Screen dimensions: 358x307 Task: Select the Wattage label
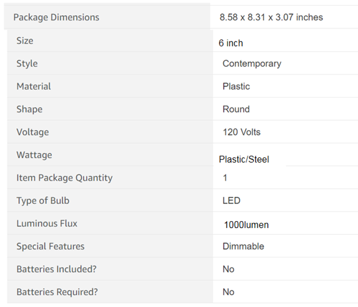(34, 155)
